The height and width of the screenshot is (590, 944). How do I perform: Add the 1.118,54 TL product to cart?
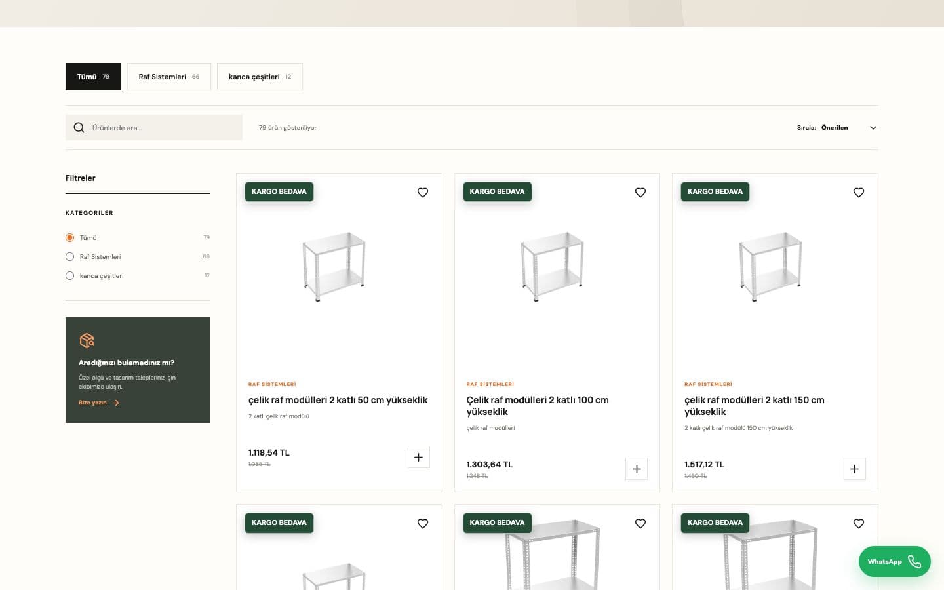419,457
